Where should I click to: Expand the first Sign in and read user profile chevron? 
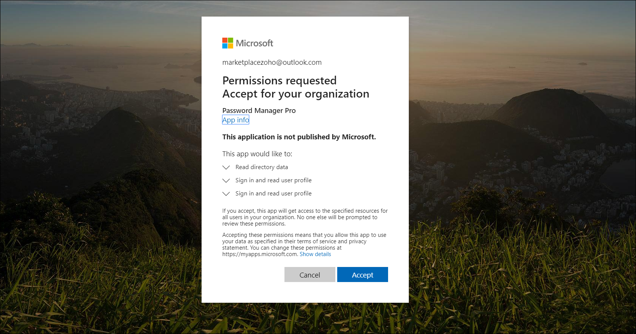coord(226,180)
